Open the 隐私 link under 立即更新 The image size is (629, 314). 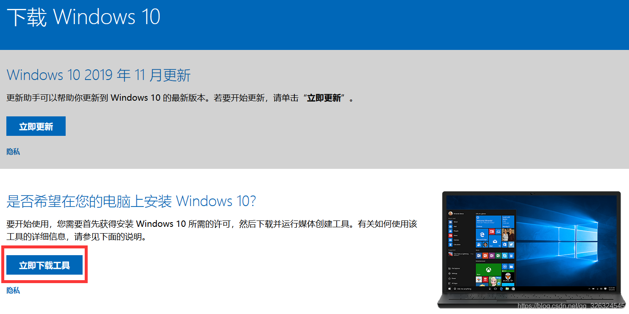tap(13, 151)
